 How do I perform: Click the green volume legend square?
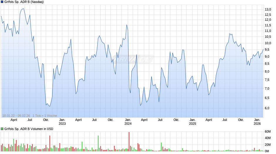(x=2, y=129)
